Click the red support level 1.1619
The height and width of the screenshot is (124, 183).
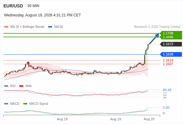click(168, 60)
